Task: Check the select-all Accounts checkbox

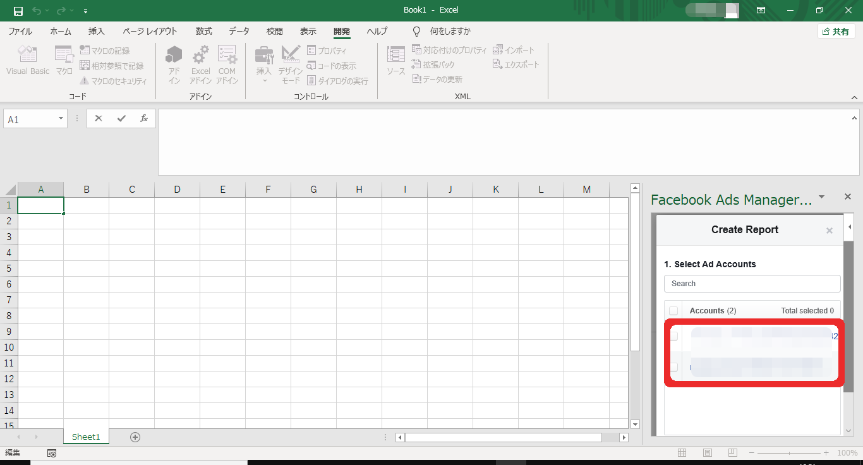Action: coord(673,311)
